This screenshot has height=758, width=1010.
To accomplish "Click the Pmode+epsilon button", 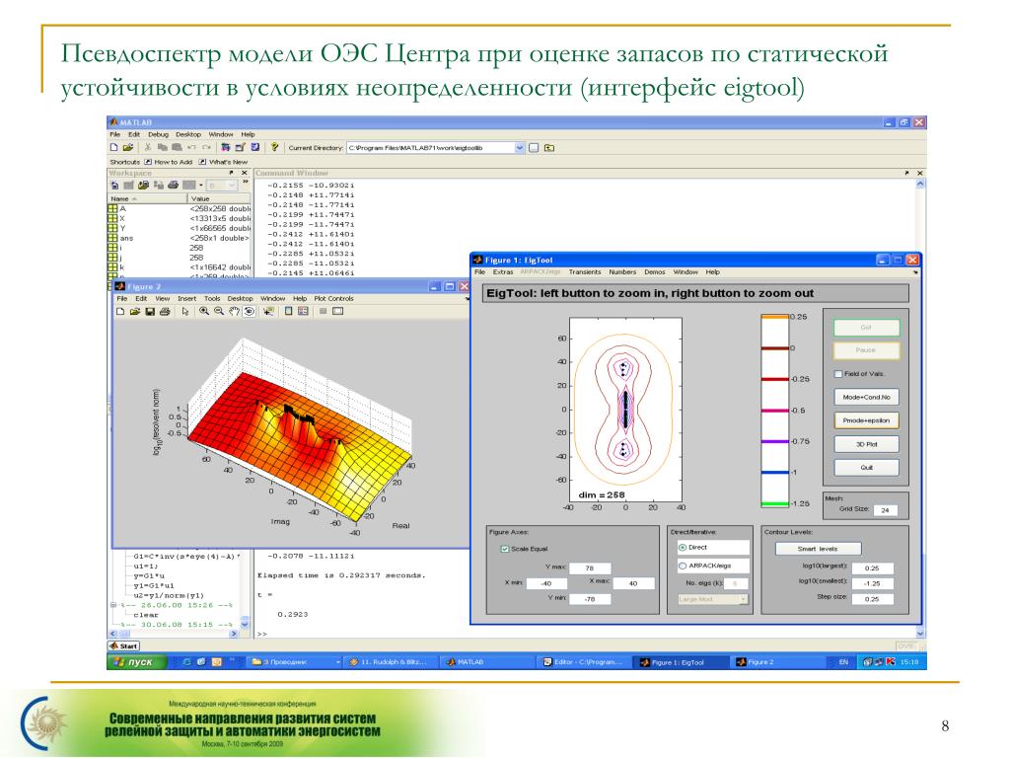I will (x=866, y=420).
